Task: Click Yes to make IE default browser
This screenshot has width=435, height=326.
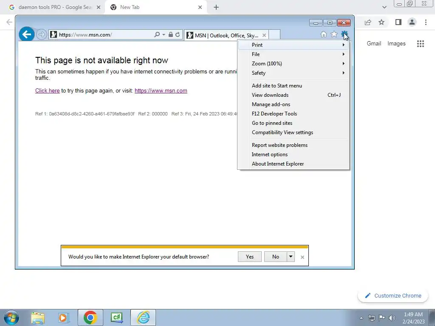Action: pos(250,257)
